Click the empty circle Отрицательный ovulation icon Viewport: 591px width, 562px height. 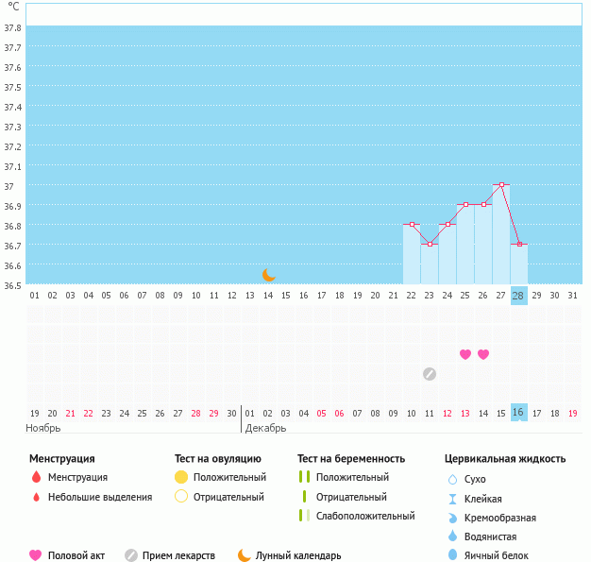pyautogui.click(x=181, y=497)
